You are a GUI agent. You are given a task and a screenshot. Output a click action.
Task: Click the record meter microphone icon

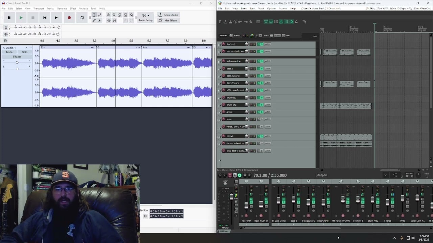(6, 27)
